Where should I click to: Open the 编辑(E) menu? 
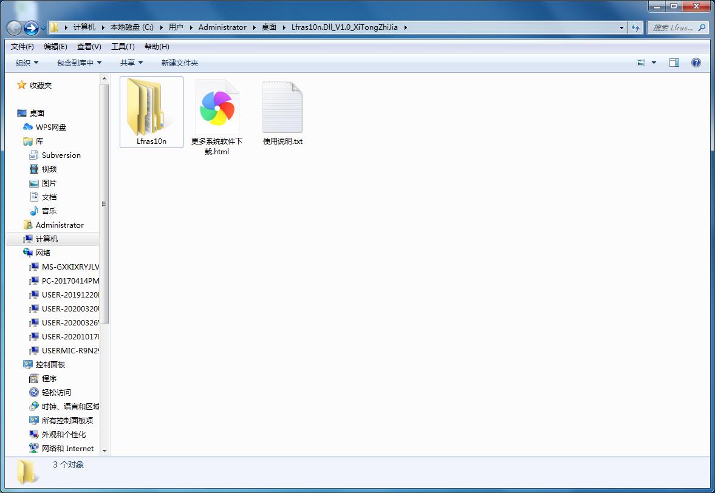coord(55,47)
